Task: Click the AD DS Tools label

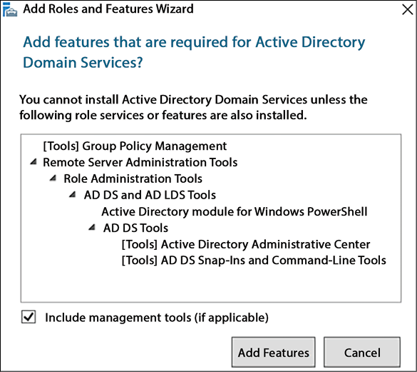Action: pos(135,228)
